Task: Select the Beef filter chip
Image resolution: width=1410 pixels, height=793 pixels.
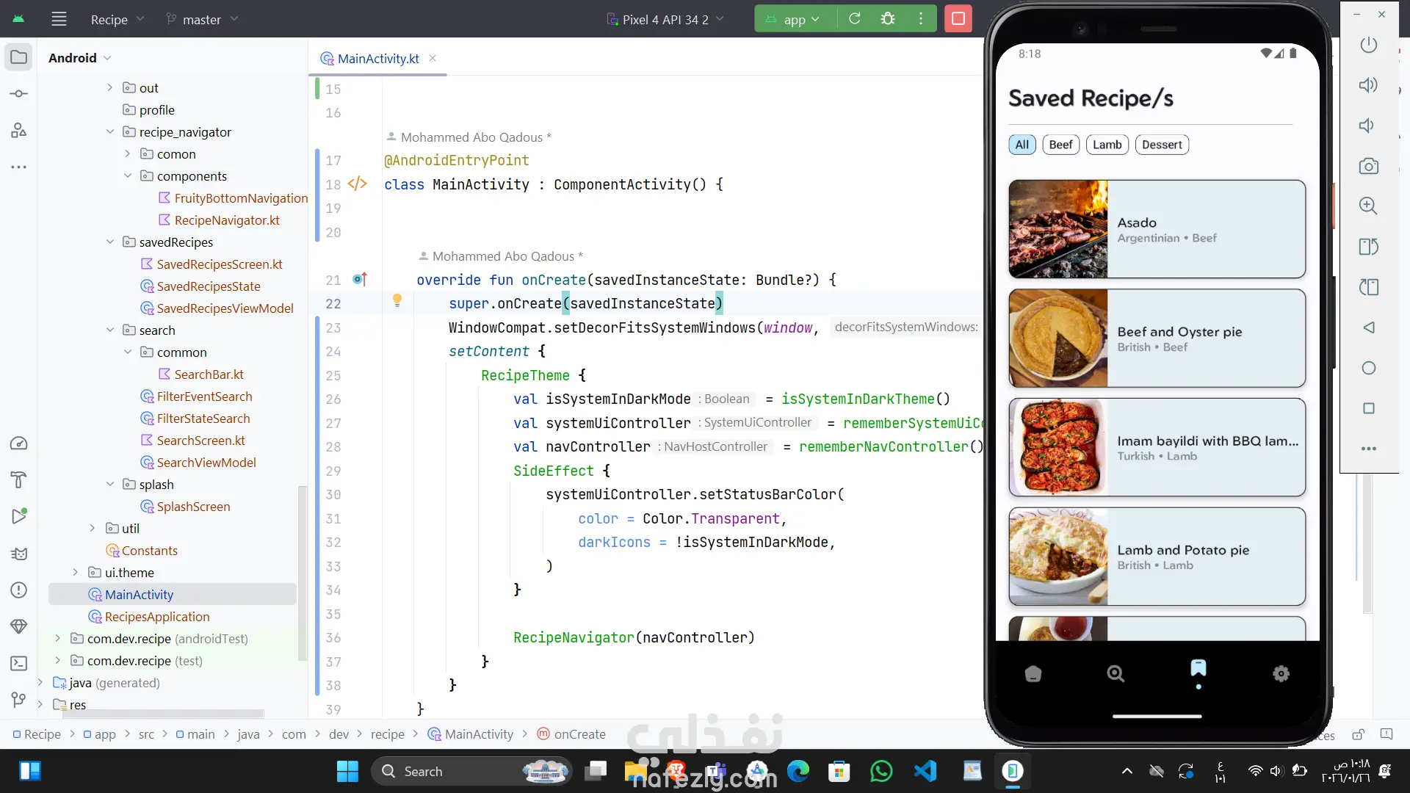Action: (x=1060, y=145)
